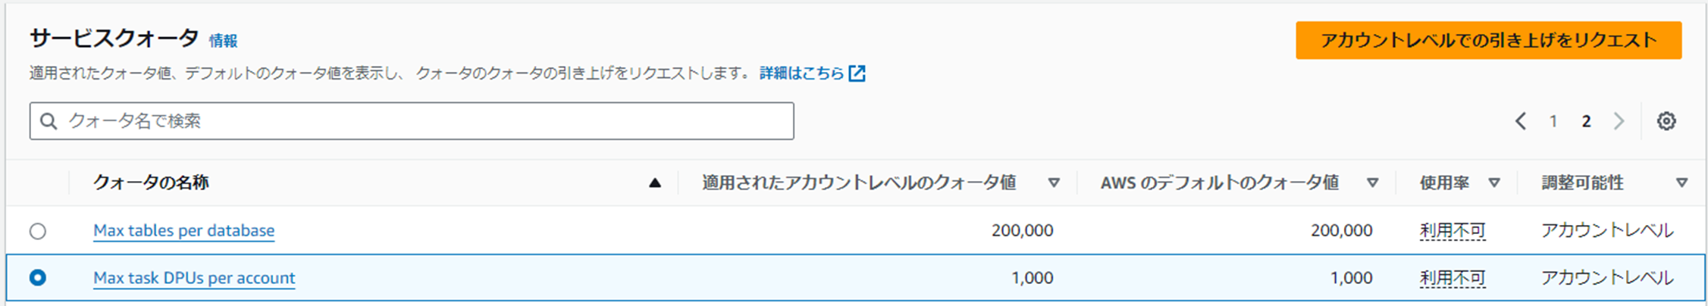Viewport: 1708px width, 306px height.
Task: Focus the quota name search field
Action: 412,121
